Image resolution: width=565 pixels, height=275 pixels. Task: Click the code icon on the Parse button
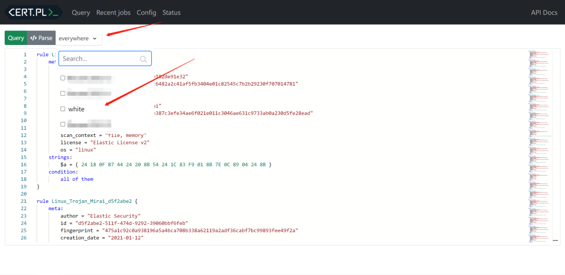(x=33, y=38)
